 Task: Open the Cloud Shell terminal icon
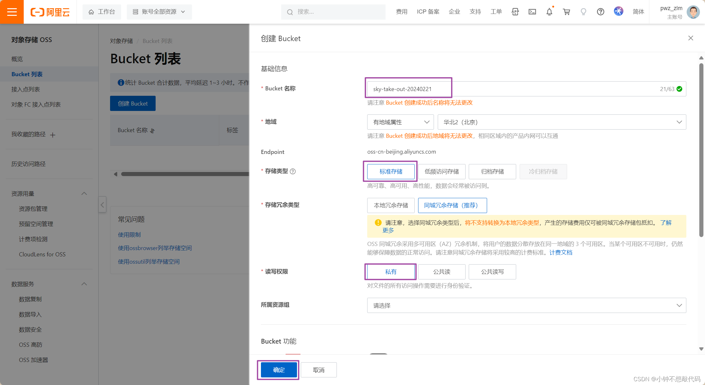(x=532, y=12)
